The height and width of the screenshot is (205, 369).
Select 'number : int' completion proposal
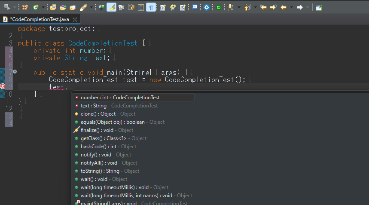click(134, 98)
